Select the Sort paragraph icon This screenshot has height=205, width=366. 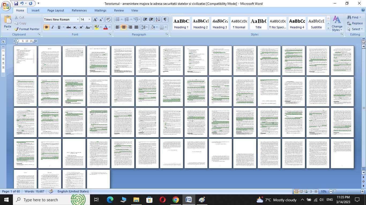pos(158,19)
